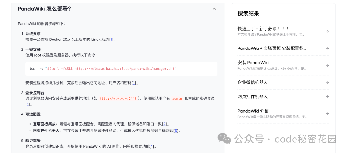
Task: Click the 登录控制台 step heading
Action: 35,93
